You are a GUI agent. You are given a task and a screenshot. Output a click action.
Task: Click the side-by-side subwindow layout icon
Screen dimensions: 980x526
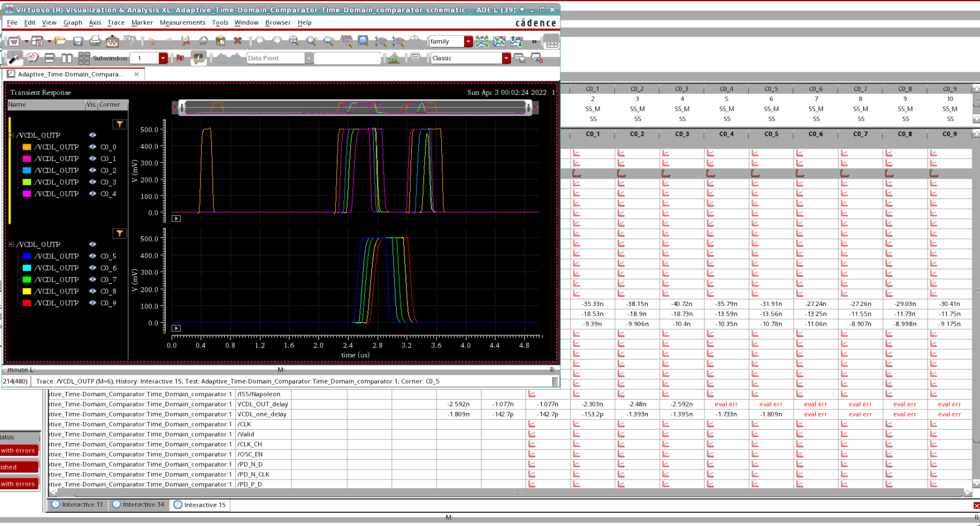(67, 58)
